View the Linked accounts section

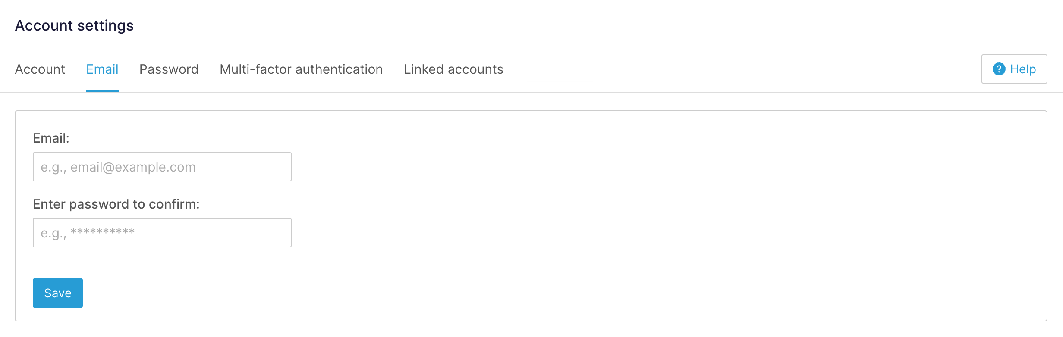point(453,69)
